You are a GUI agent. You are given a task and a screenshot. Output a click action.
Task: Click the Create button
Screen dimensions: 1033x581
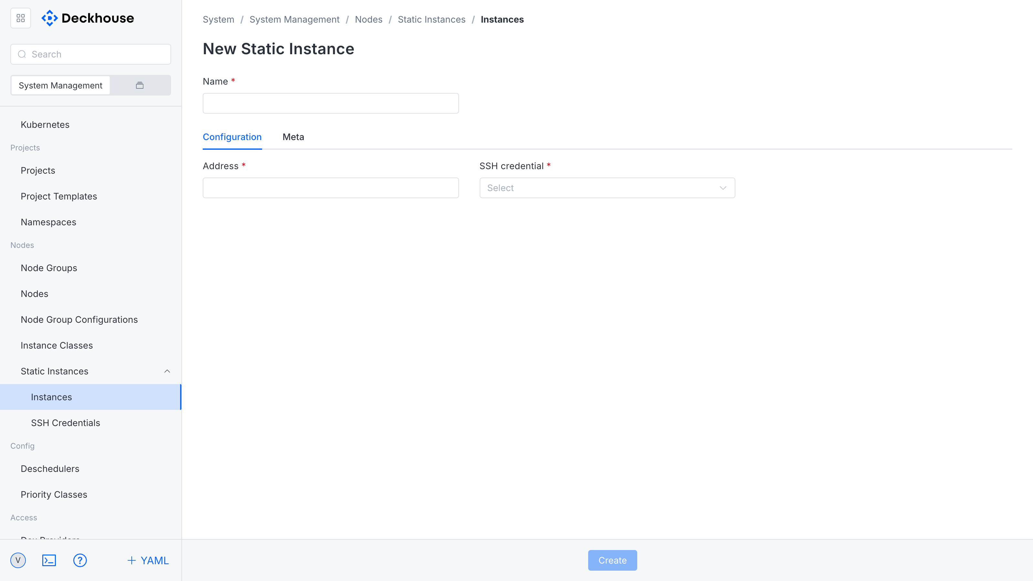pos(612,560)
